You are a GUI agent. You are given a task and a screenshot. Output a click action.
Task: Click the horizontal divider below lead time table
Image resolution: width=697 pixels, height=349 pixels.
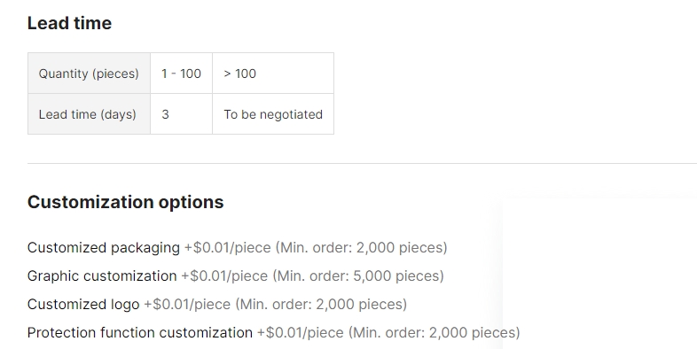(363, 163)
